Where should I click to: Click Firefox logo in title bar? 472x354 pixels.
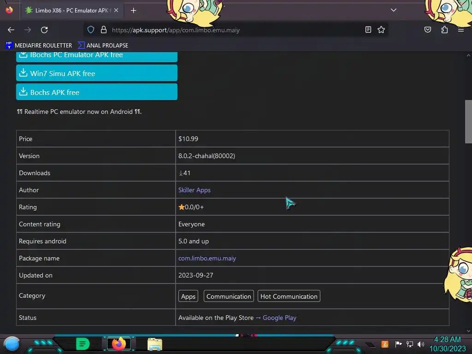coord(9,10)
